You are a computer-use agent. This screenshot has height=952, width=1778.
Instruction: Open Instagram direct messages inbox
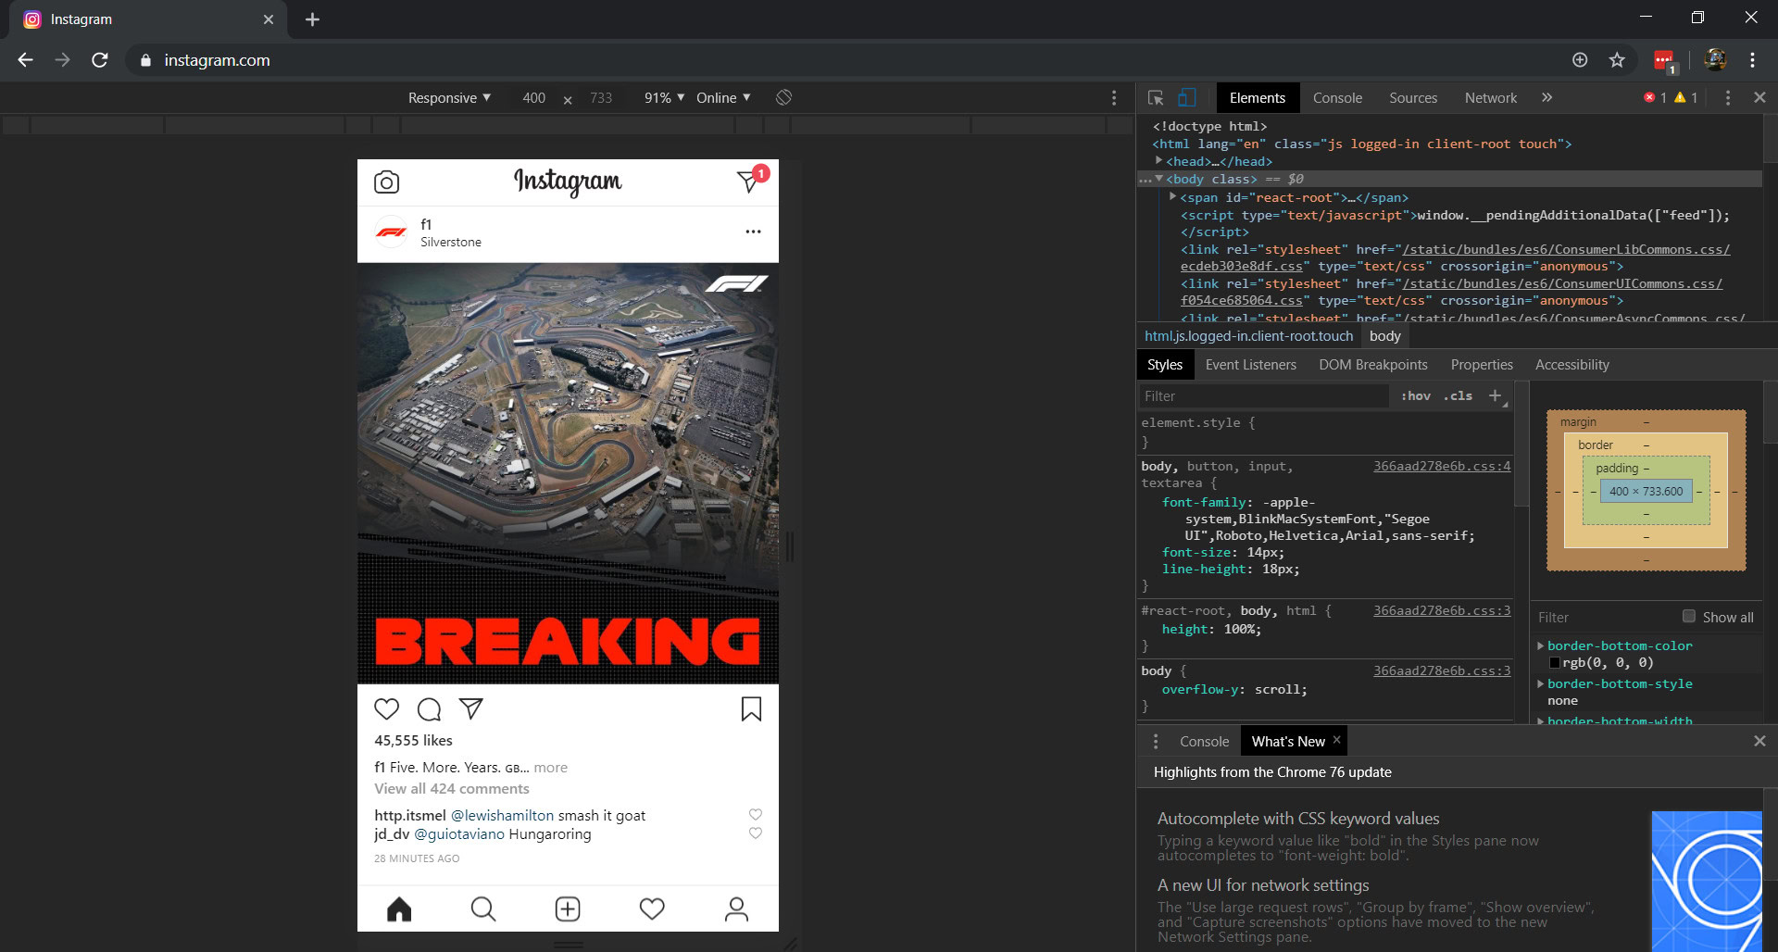coord(748,182)
